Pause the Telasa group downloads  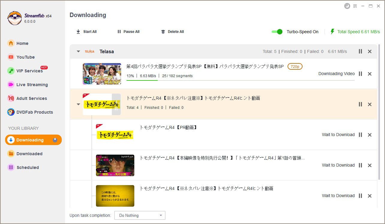(360, 51)
